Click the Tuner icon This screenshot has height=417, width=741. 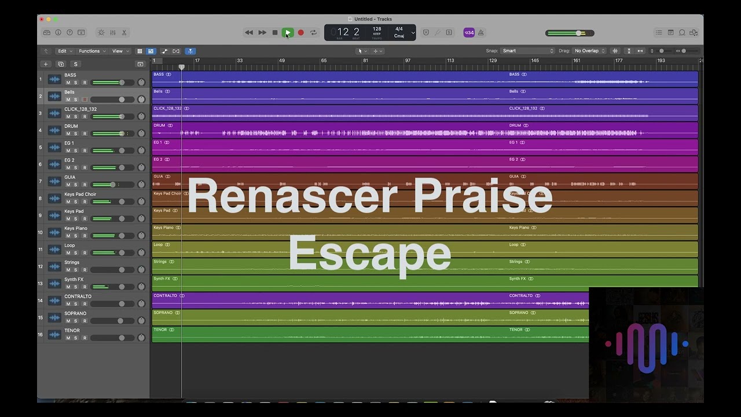(x=438, y=32)
